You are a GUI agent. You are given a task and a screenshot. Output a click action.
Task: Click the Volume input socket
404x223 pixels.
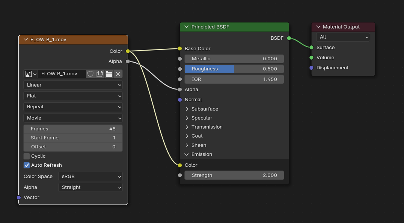312,58
